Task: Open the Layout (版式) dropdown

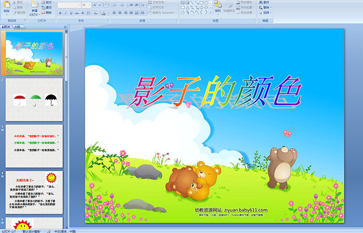Action: tap(48, 2)
